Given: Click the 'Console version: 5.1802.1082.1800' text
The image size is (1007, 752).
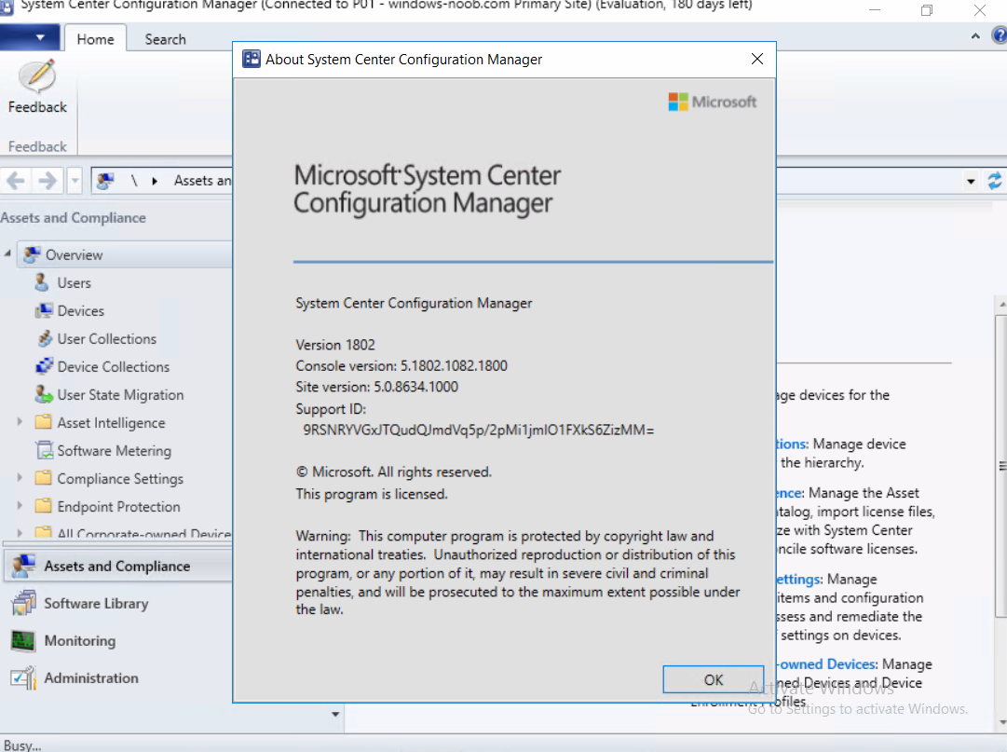Looking at the screenshot, I should coord(401,366).
